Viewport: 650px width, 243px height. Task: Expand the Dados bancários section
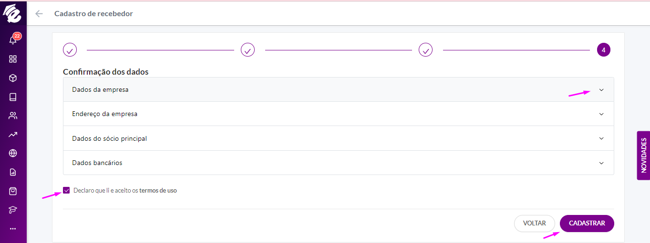(339, 163)
